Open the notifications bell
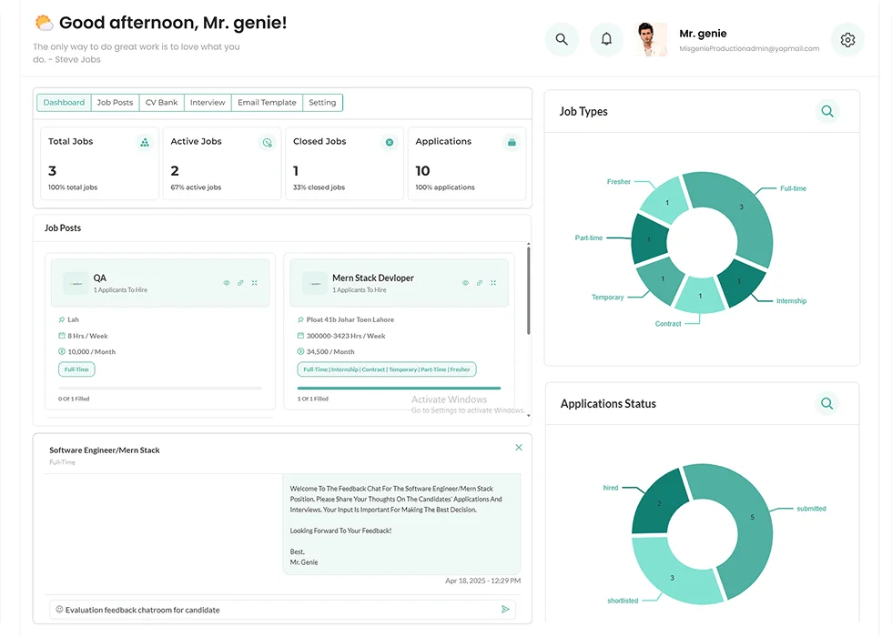 click(x=606, y=39)
